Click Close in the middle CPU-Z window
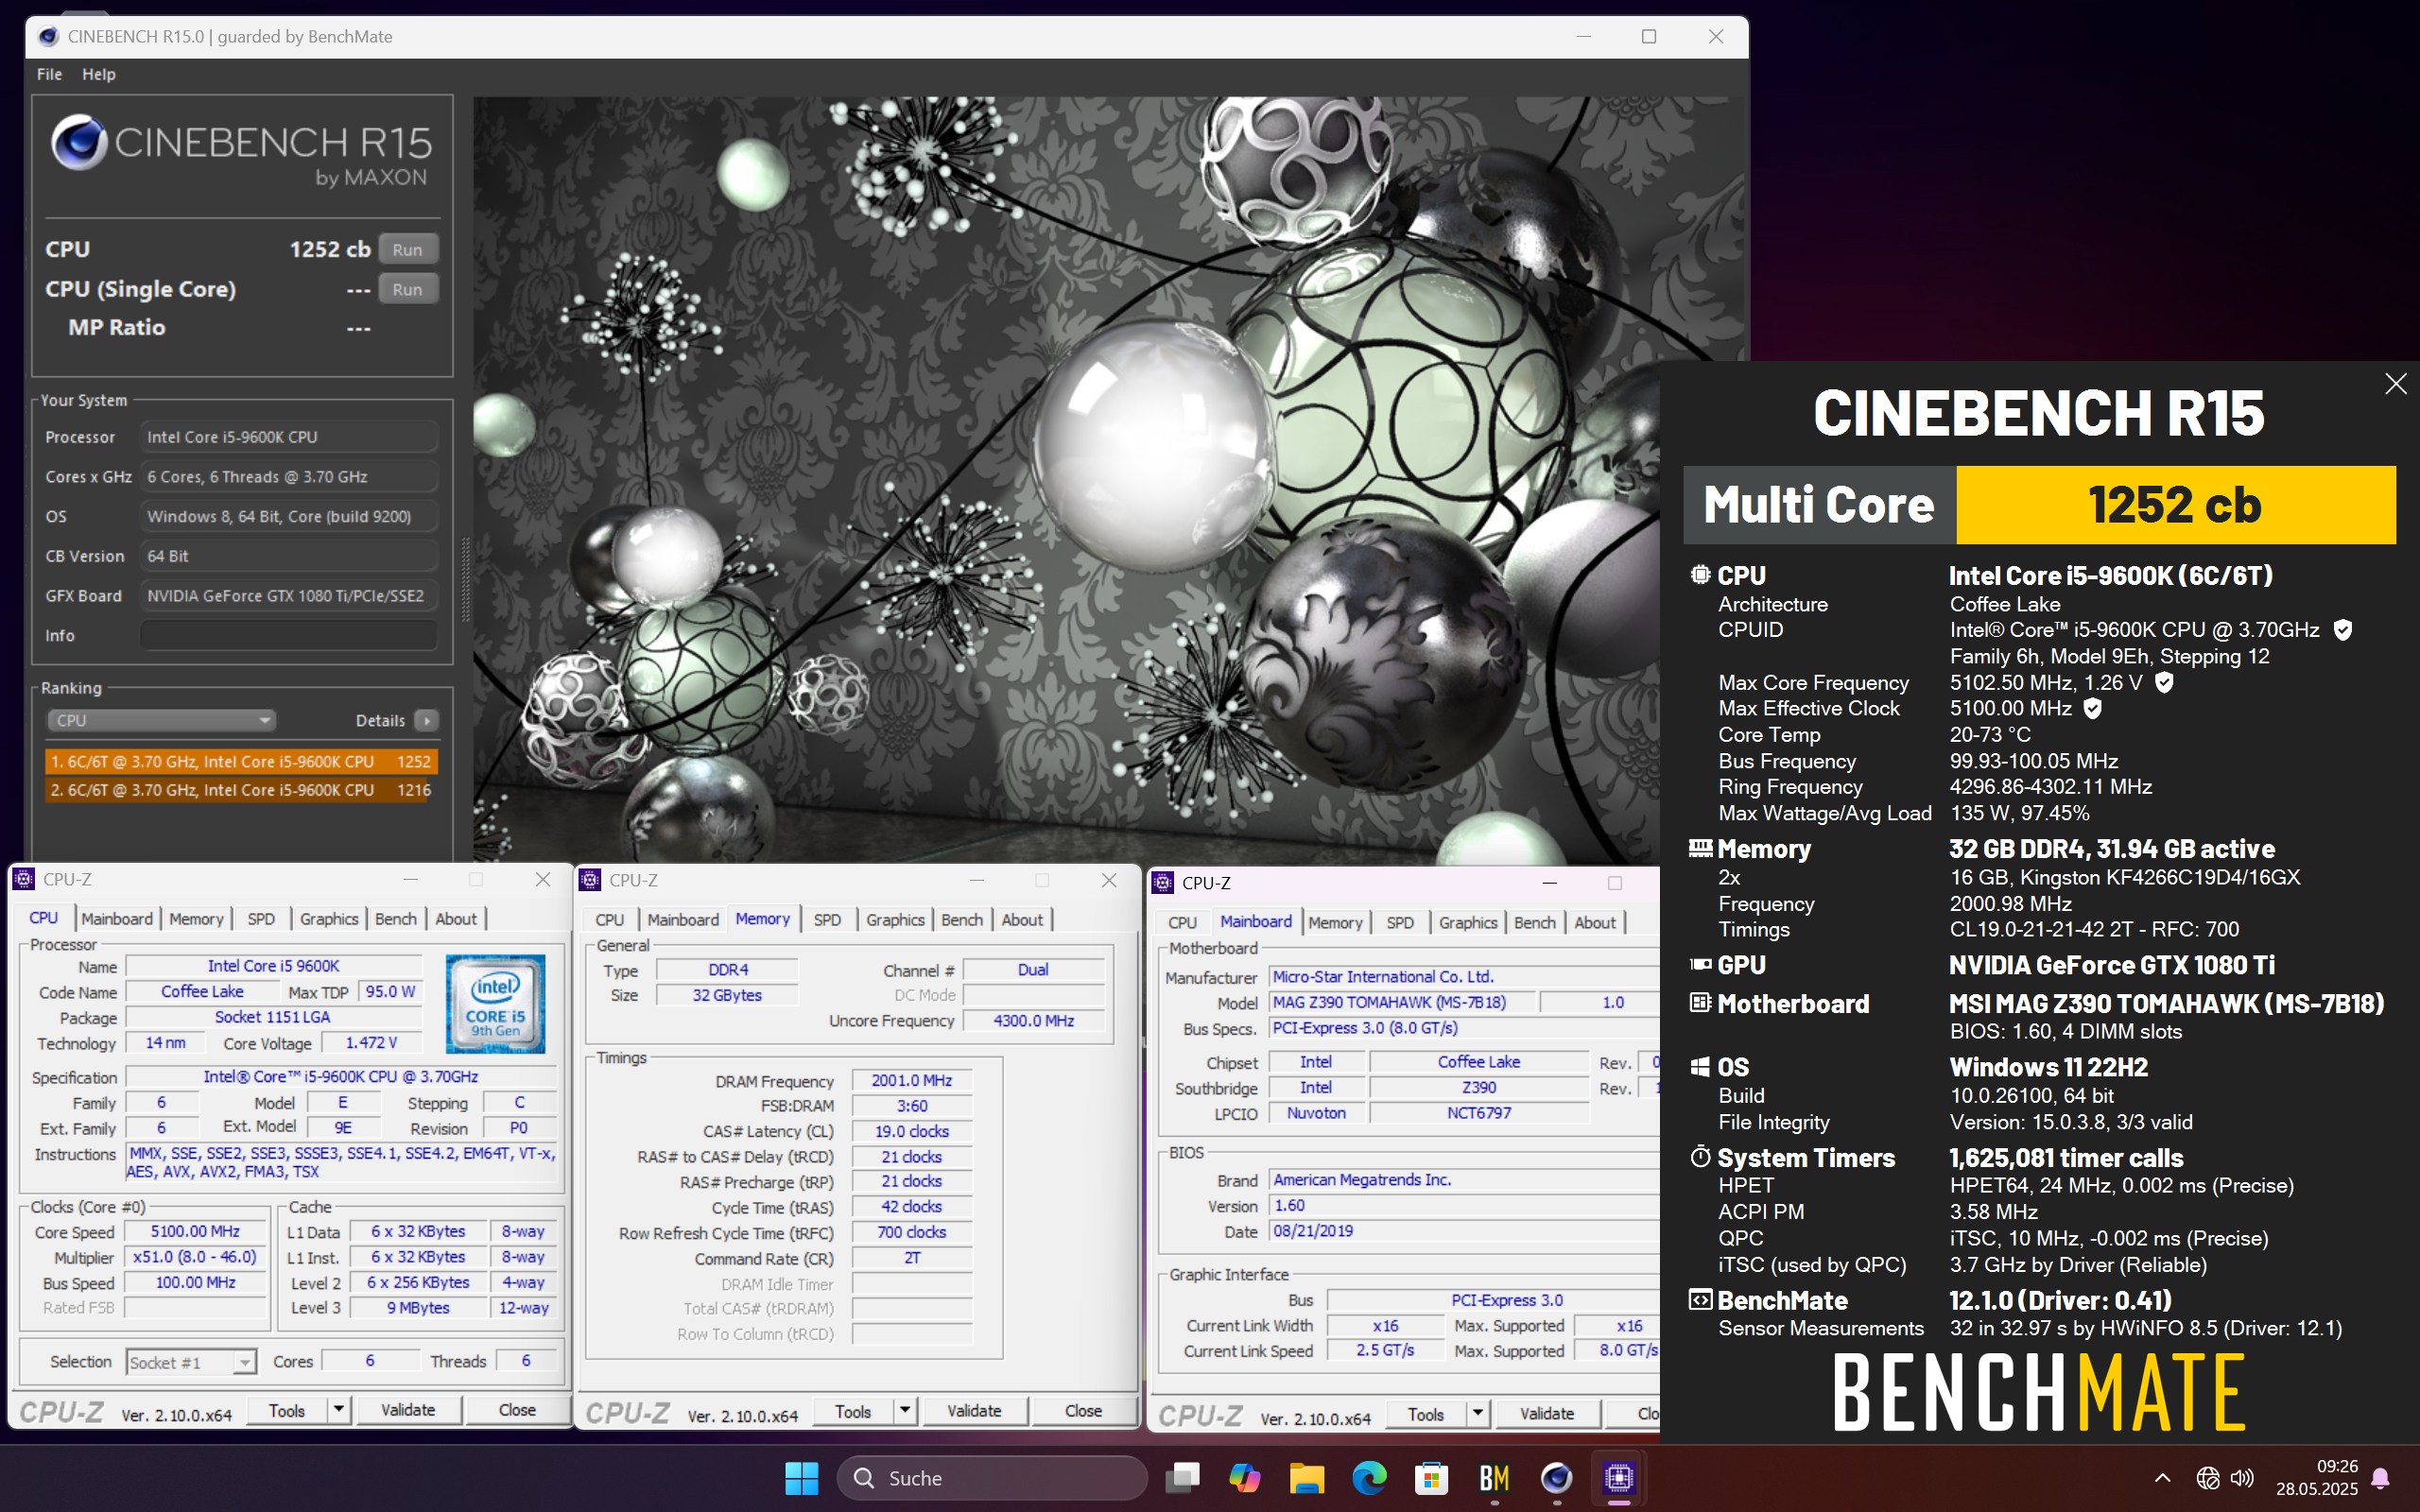The width and height of the screenshot is (2420, 1512). point(1083,1411)
